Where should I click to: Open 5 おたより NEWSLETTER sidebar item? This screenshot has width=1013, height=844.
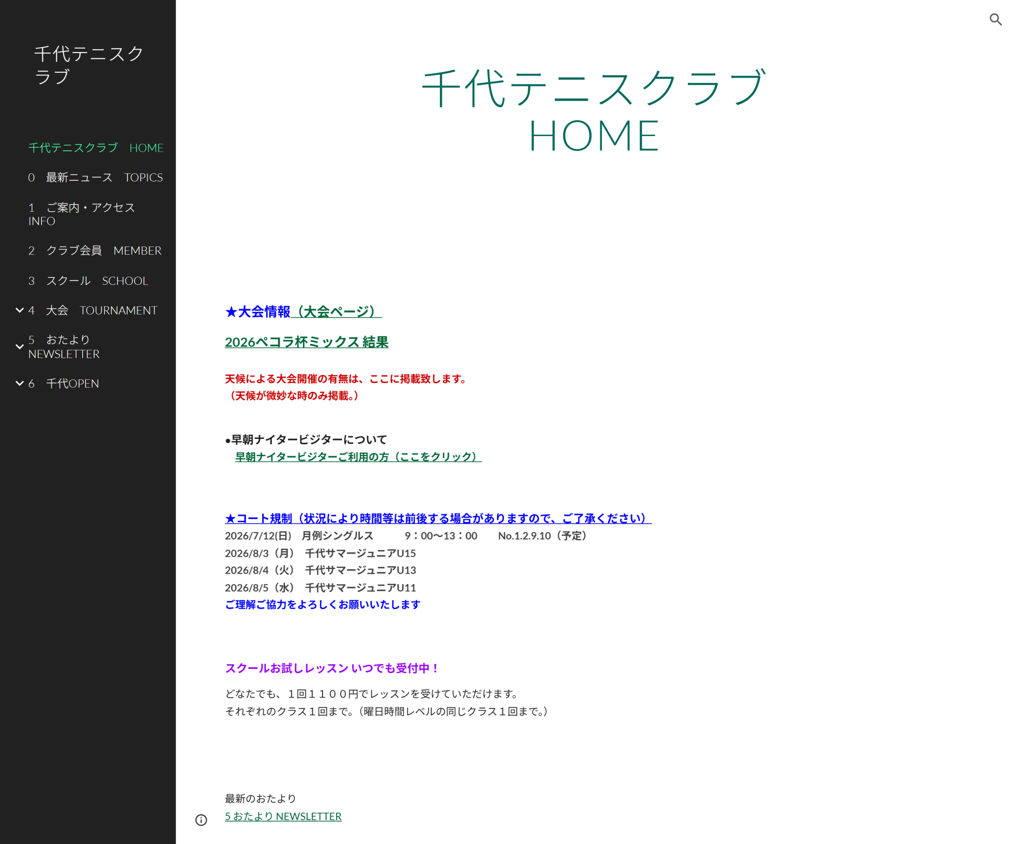click(x=64, y=347)
